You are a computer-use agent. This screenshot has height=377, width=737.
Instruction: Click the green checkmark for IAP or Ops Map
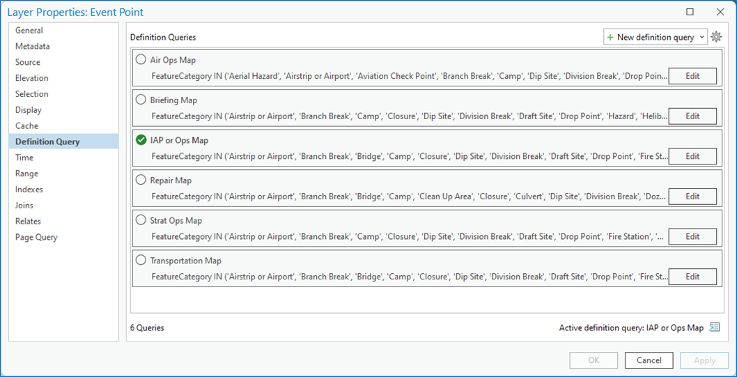tap(141, 140)
